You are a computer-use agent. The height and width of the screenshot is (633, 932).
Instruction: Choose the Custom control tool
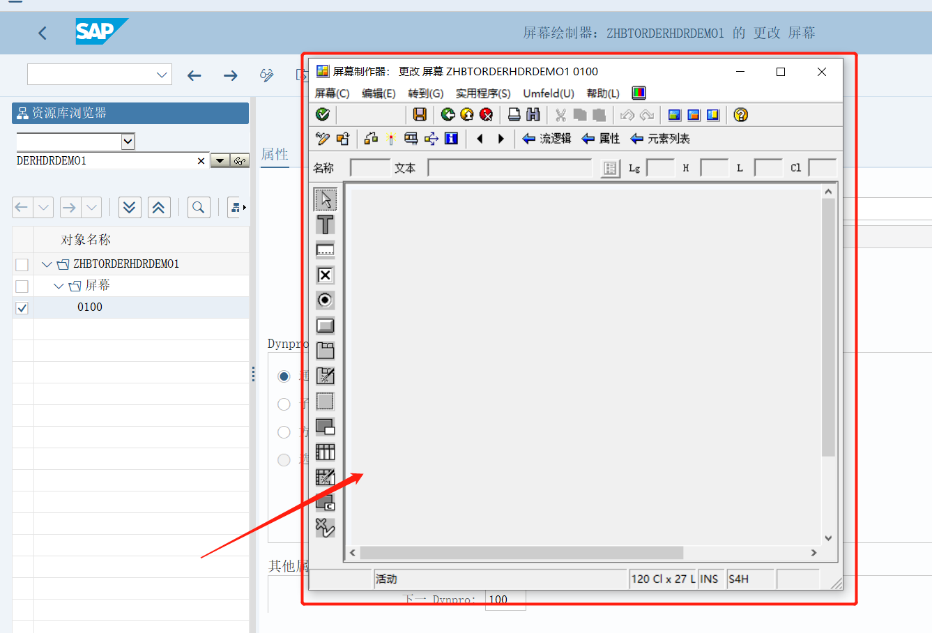(x=325, y=501)
